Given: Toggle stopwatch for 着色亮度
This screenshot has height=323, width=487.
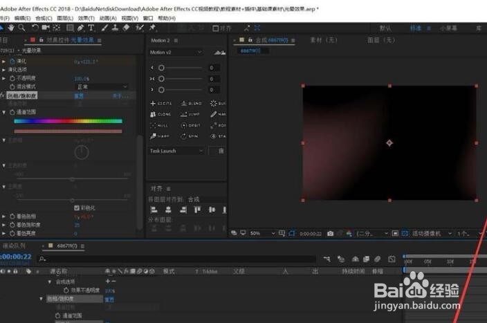Looking at the screenshot, I should coord(12,233).
